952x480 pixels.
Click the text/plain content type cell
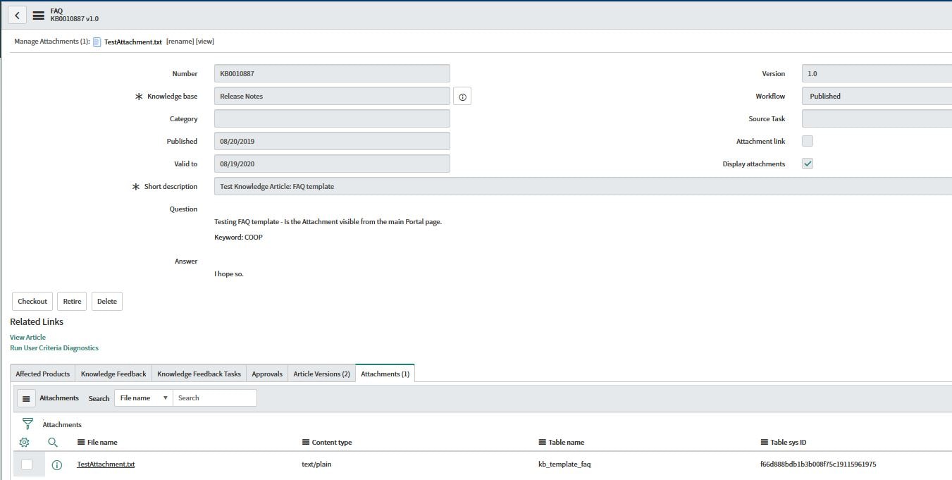[x=316, y=464]
